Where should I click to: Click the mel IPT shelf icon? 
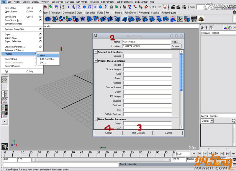[194, 19]
